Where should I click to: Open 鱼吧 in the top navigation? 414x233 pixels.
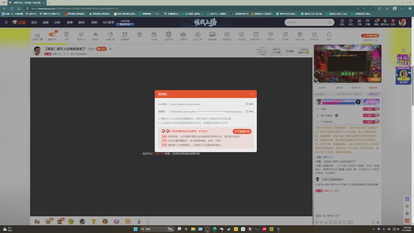point(94,22)
